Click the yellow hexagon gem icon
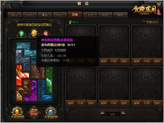Image resolution: width=164 pixels, height=123 pixels. pyautogui.click(x=34, y=33)
